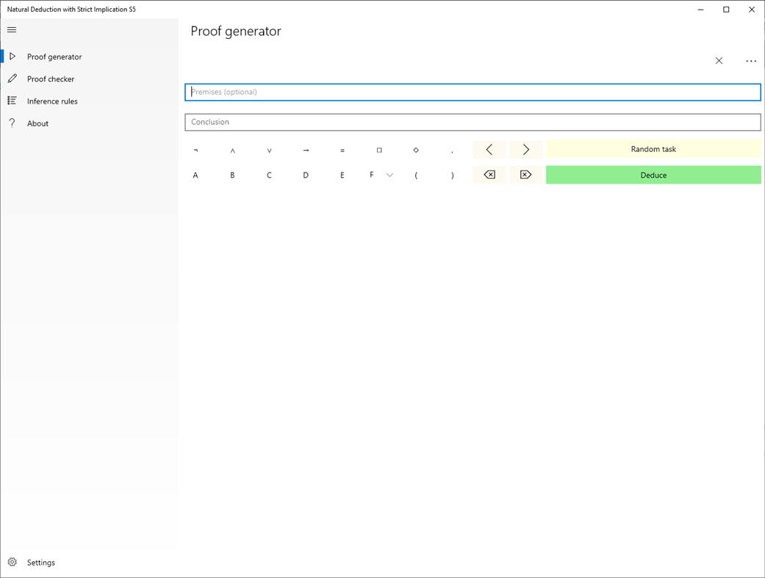Open the Proof checker page

coord(89,79)
